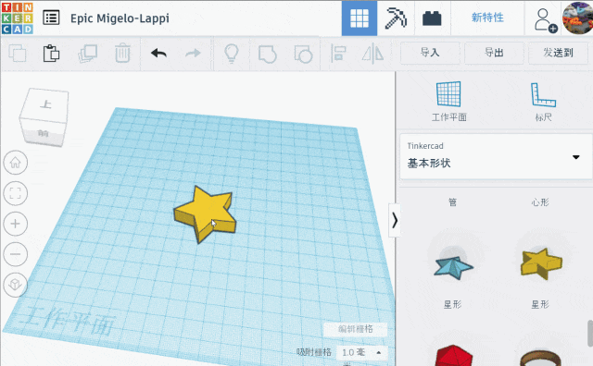Click the design name Epic Migelo-Lappi
Viewport: 593px width, 366px height.
point(120,18)
